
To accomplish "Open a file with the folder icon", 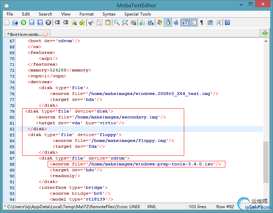I will click(x=15, y=23).
